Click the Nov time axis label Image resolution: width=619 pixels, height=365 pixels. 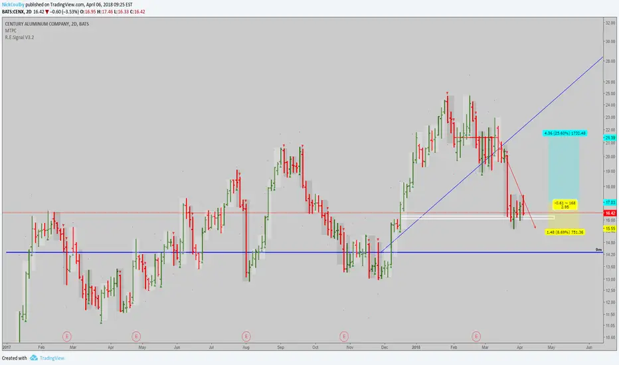350,348
